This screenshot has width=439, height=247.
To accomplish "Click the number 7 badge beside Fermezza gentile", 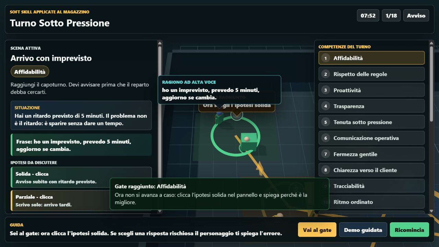I will click(x=326, y=154).
